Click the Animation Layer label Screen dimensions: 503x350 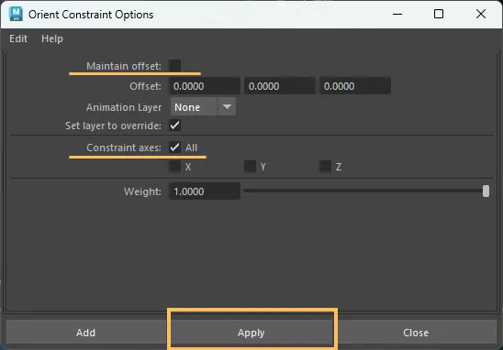[x=124, y=107]
